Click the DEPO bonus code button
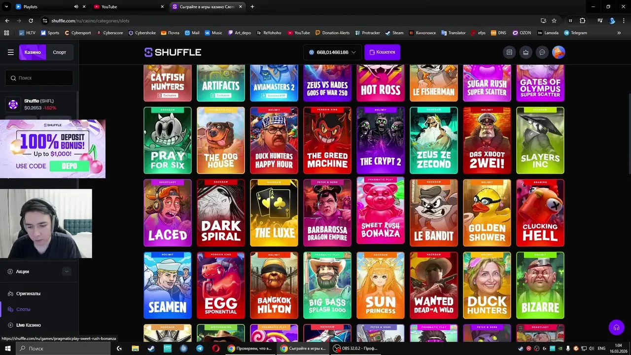Viewport: 631px width, 355px height. point(69,166)
